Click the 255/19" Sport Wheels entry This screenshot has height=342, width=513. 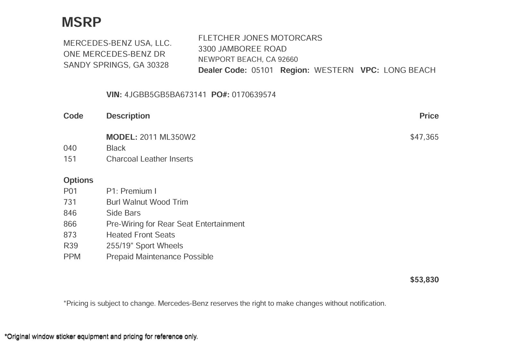[x=145, y=246]
